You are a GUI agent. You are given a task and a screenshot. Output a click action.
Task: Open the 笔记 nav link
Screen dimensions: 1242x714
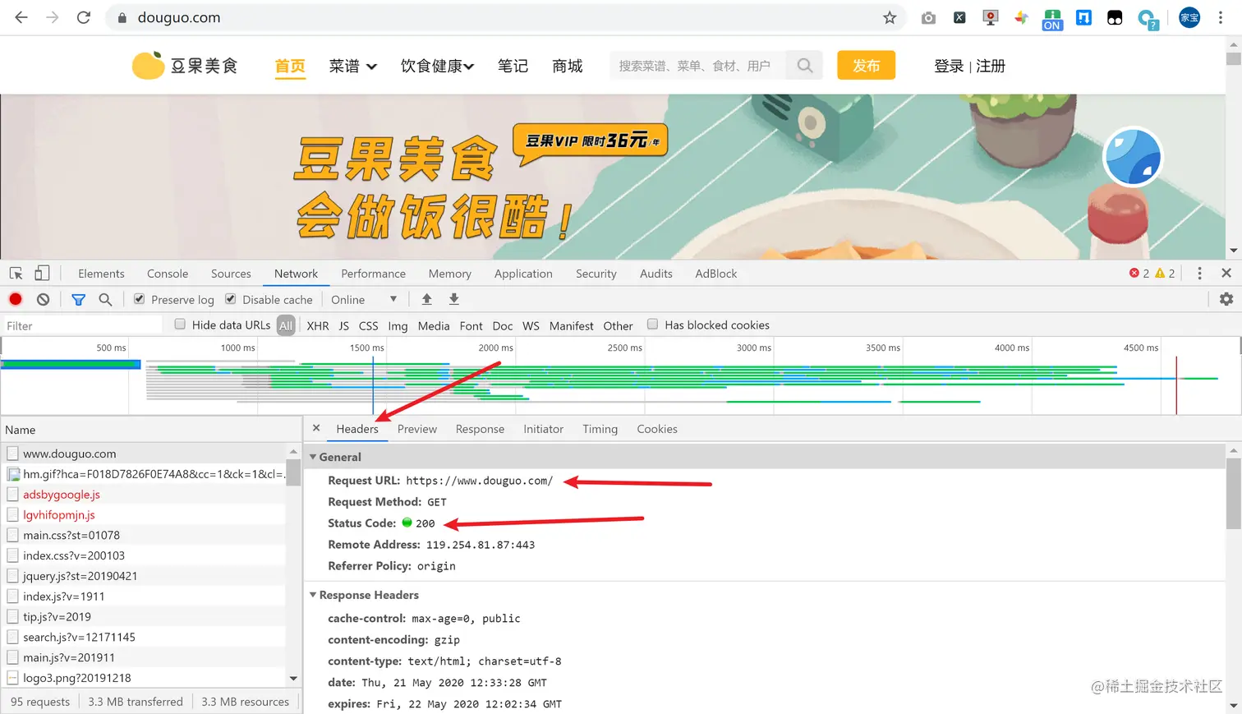[x=513, y=66]
